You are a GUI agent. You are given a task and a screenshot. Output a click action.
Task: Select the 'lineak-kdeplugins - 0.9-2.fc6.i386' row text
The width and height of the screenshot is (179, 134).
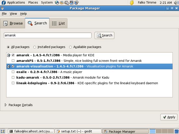click(x=45, y=83)
